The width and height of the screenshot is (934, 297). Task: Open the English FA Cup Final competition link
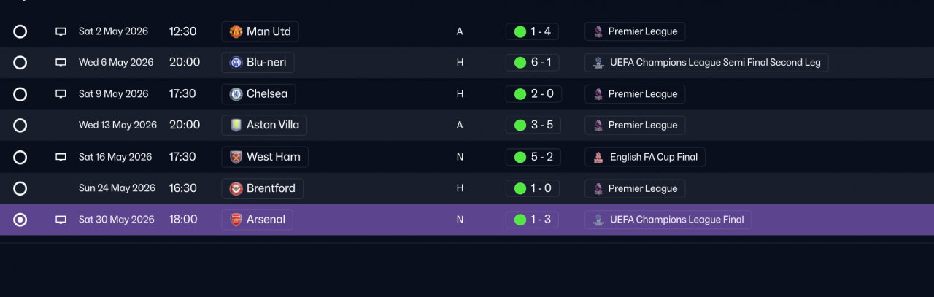pyautogui.click(x=645, y=157)
